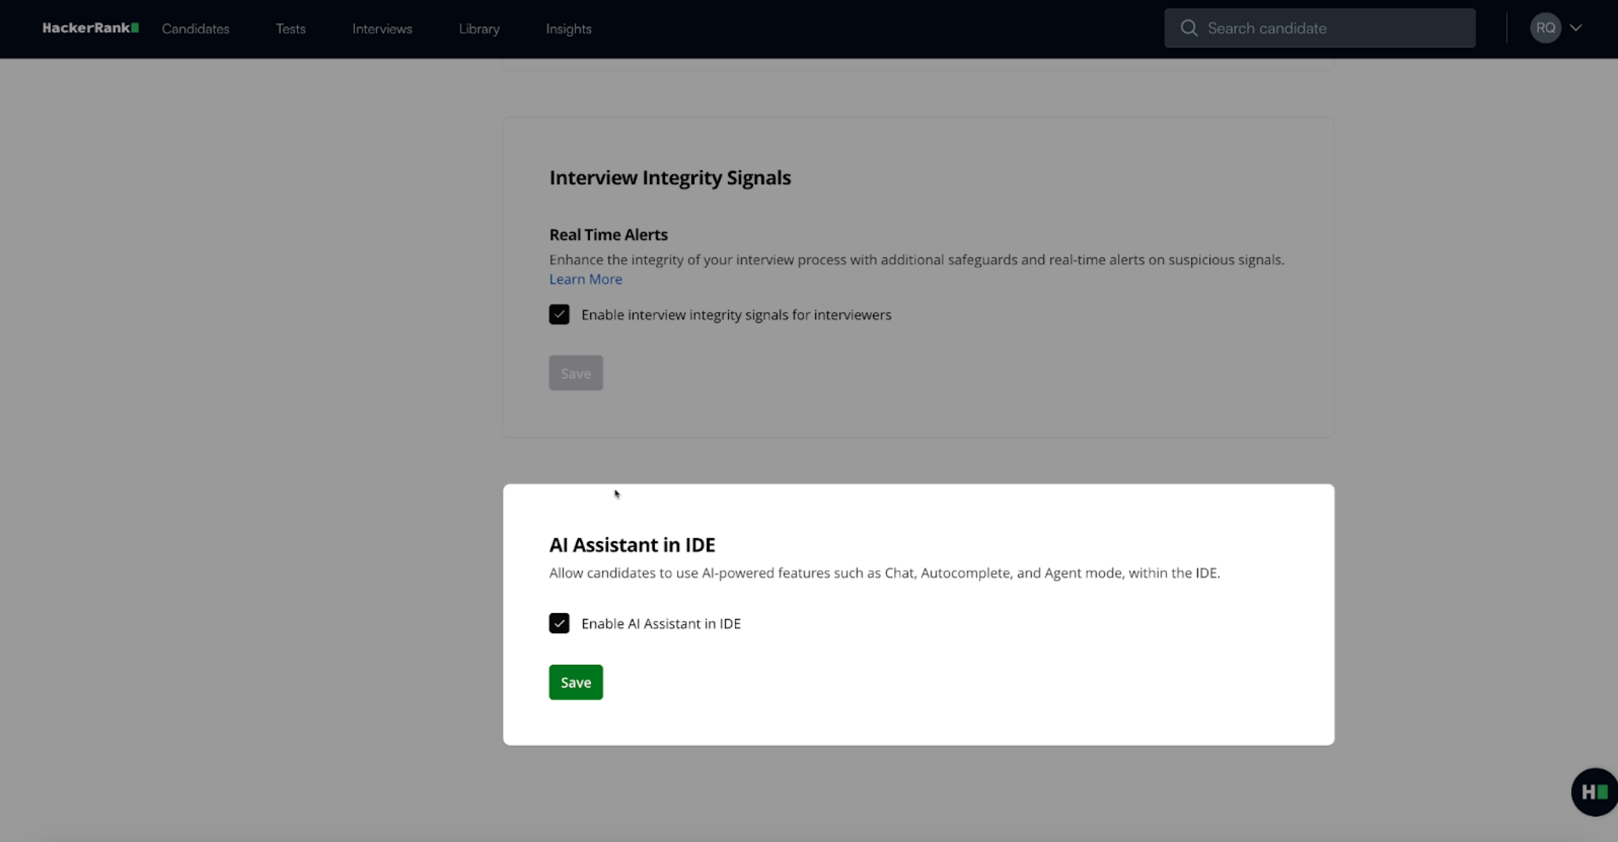Uncheck Enable AI Assistant in IDE
The image size is (1618, 842).
click(x=559, y=624)
